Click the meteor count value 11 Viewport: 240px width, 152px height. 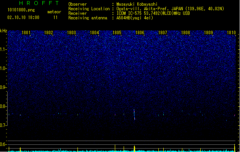[55, 17]
